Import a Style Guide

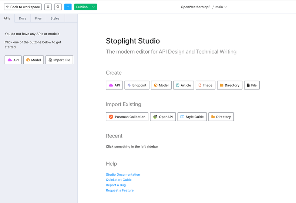click(x=192, y=117)
